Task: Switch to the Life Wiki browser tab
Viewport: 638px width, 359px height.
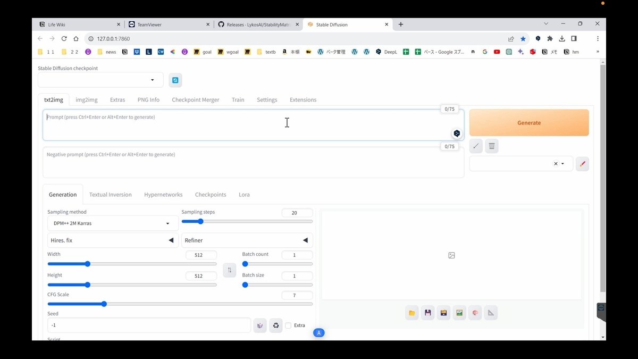Action: point(80,24)
